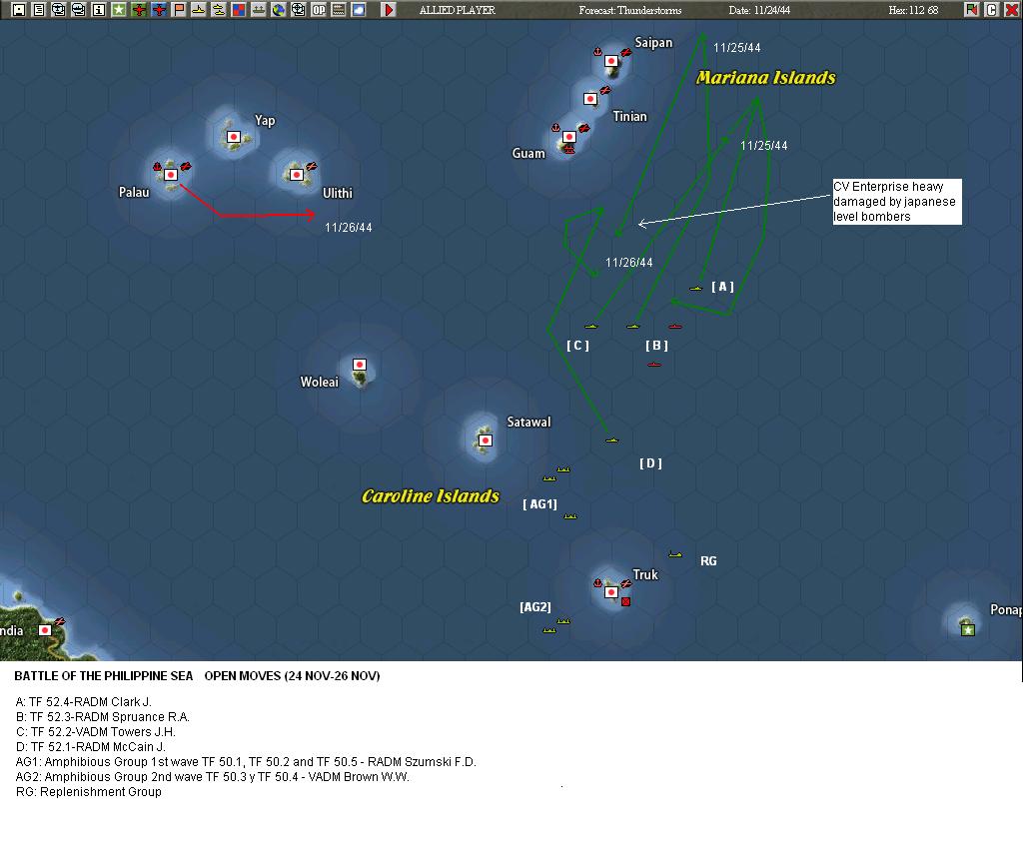Click the Saipan airfield plane icon
This screenshot has height=867, width=1023.
point(625,52)
